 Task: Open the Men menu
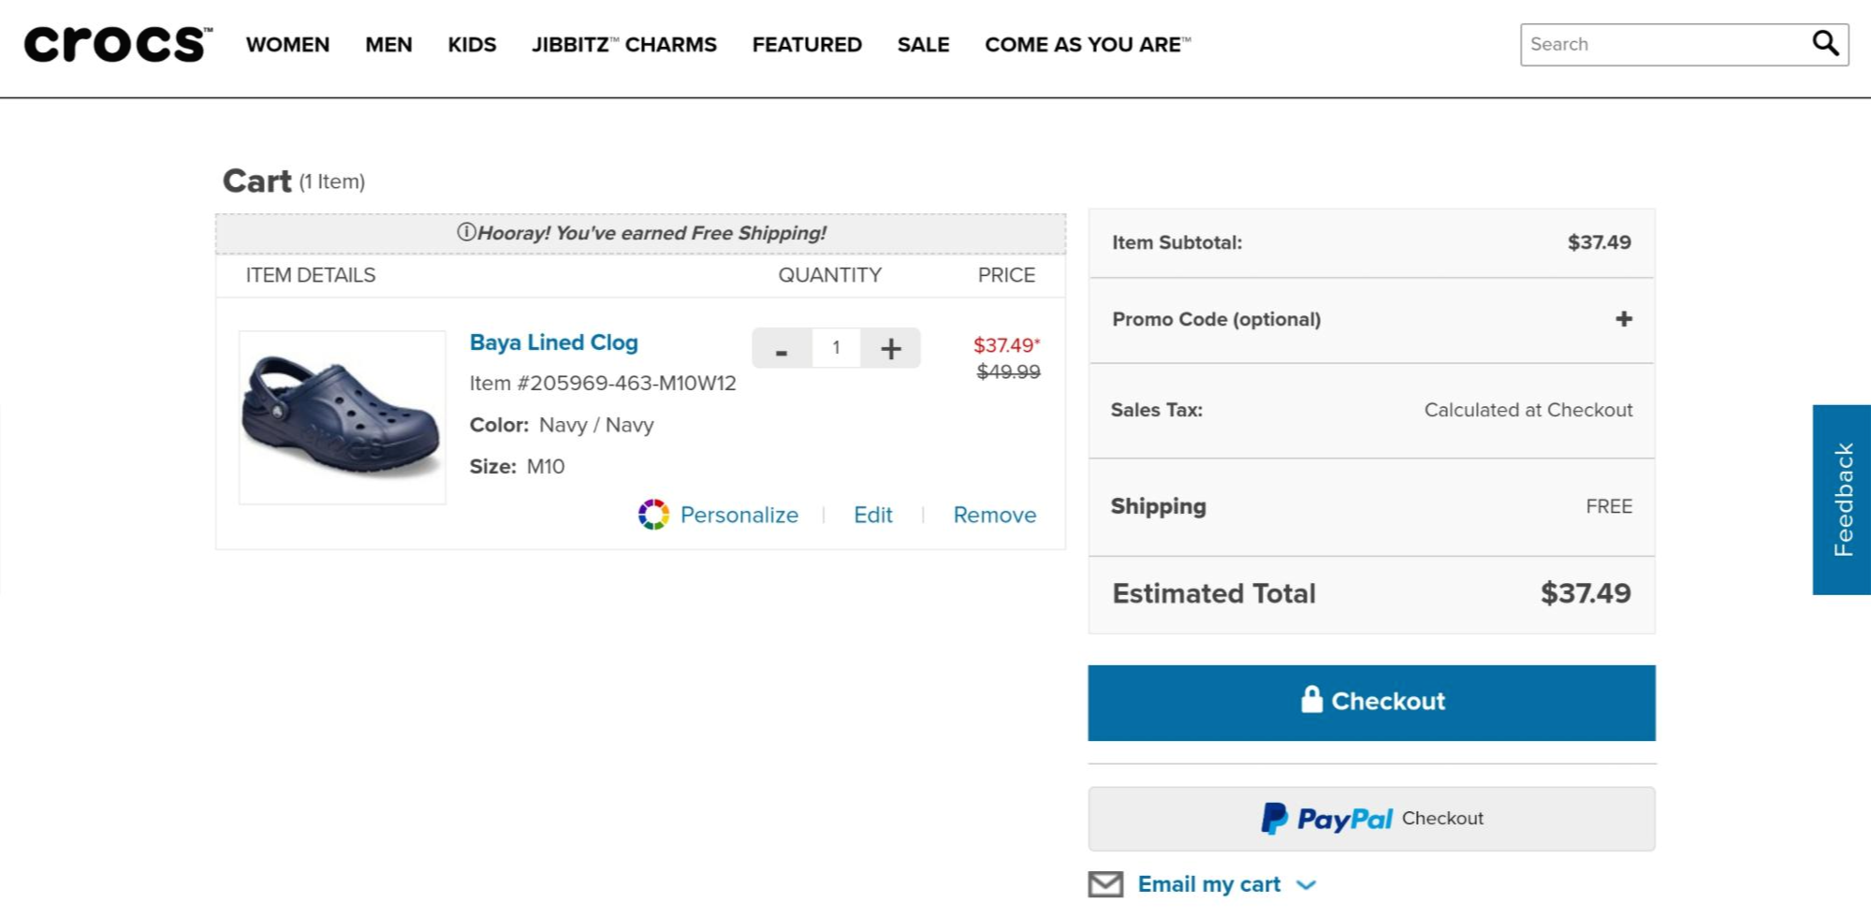pyautogui.click(x=388, y=45)
